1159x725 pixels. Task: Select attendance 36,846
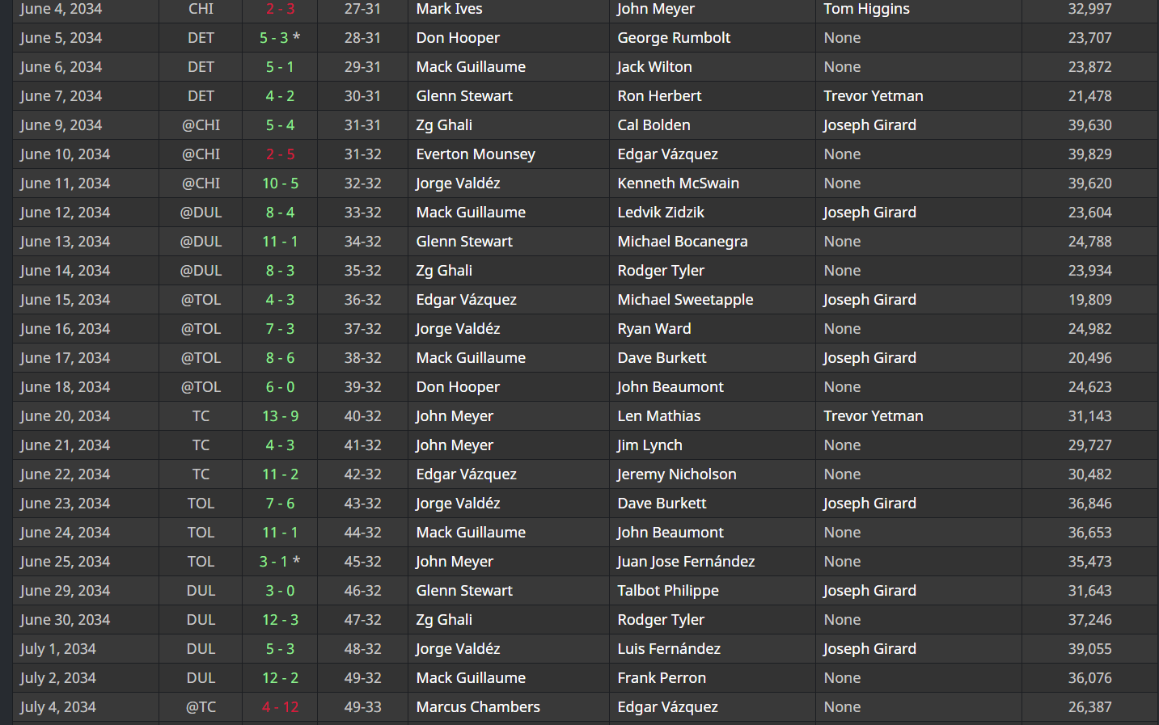pos(1089,504)
